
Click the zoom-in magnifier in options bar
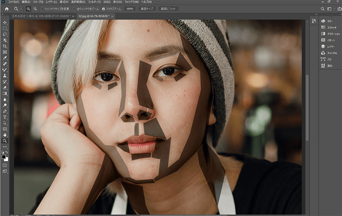tap(28, 9)
